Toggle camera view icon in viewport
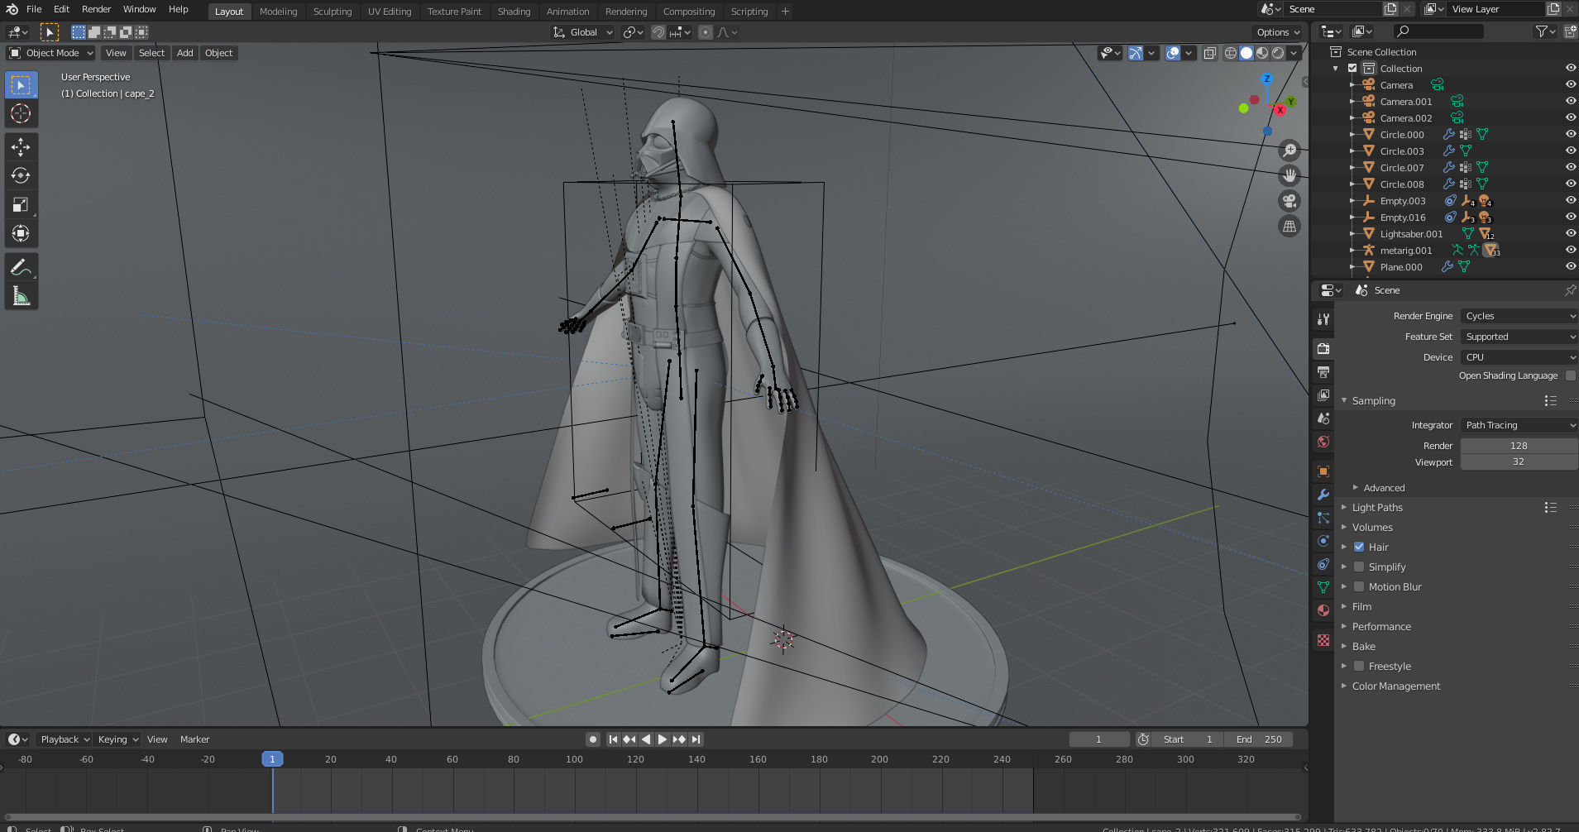This screenshot has height=832, width=1579. pyautogui.click(x=1290, y=201)
